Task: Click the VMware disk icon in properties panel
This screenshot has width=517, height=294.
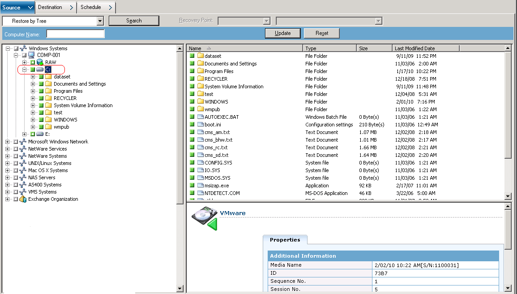Action: click(x=204, y=216)
